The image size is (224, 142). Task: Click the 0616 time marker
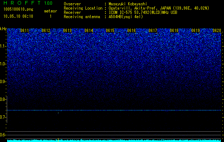[131, 31]
